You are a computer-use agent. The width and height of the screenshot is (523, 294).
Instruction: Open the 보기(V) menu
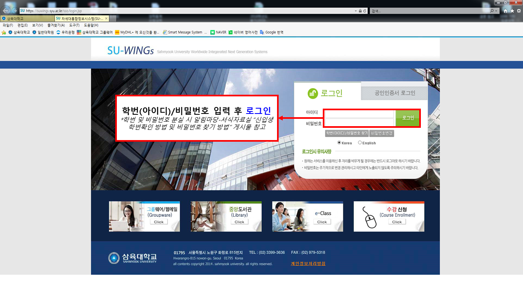click(38, 25)
